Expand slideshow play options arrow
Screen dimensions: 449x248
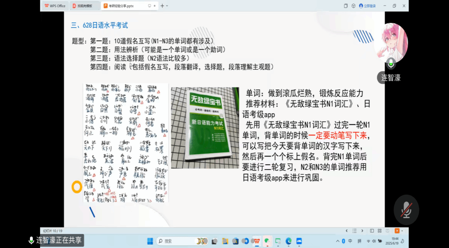(402, 231)
